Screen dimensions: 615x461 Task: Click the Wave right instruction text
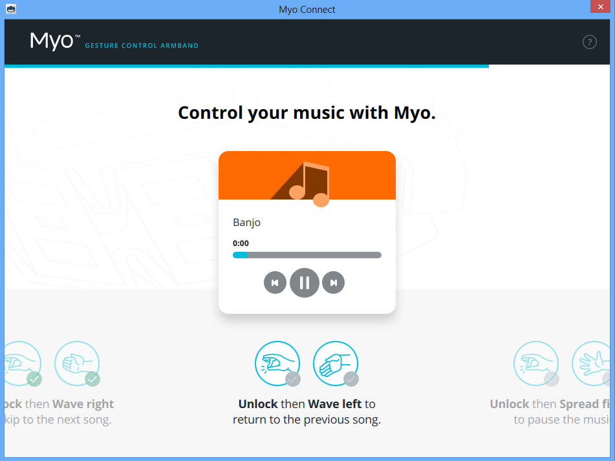tap(83, 404)
